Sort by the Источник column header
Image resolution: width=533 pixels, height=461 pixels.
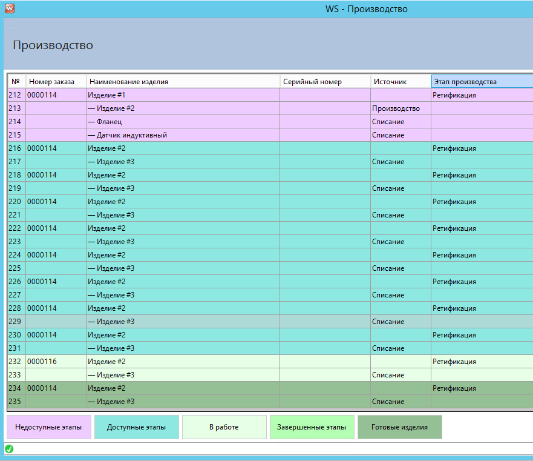(401, 82)
